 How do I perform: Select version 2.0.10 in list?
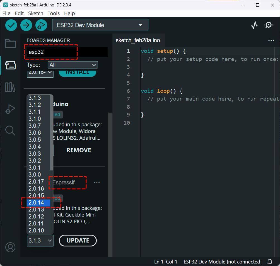[x=38, y=231]
